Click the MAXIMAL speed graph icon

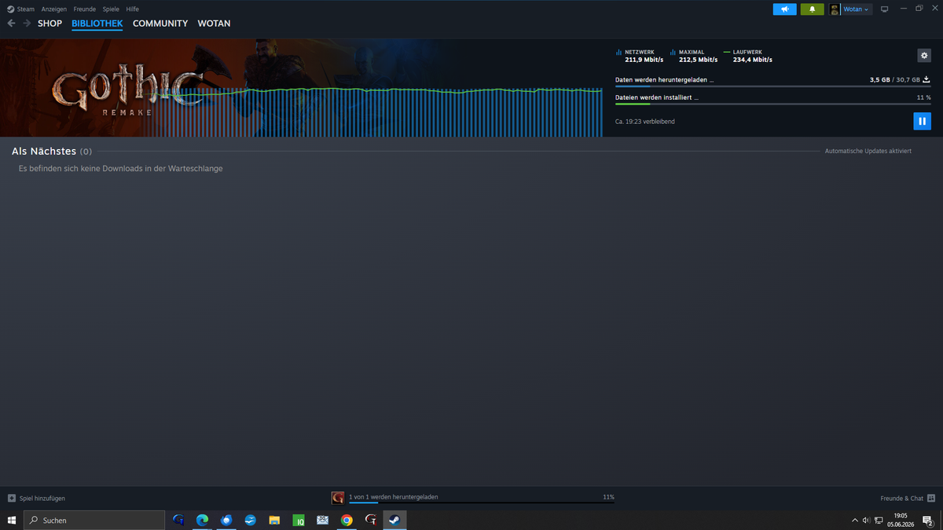point(673,52)
